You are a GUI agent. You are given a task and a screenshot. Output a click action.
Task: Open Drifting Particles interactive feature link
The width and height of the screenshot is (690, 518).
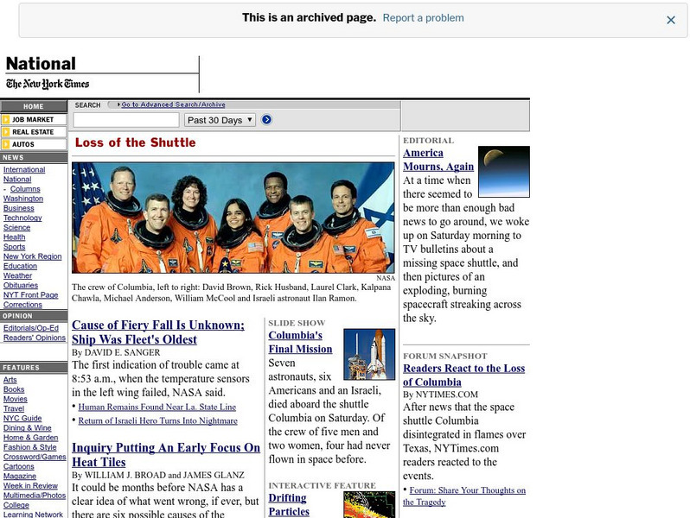pyautogui.click(x=289, y=505)
